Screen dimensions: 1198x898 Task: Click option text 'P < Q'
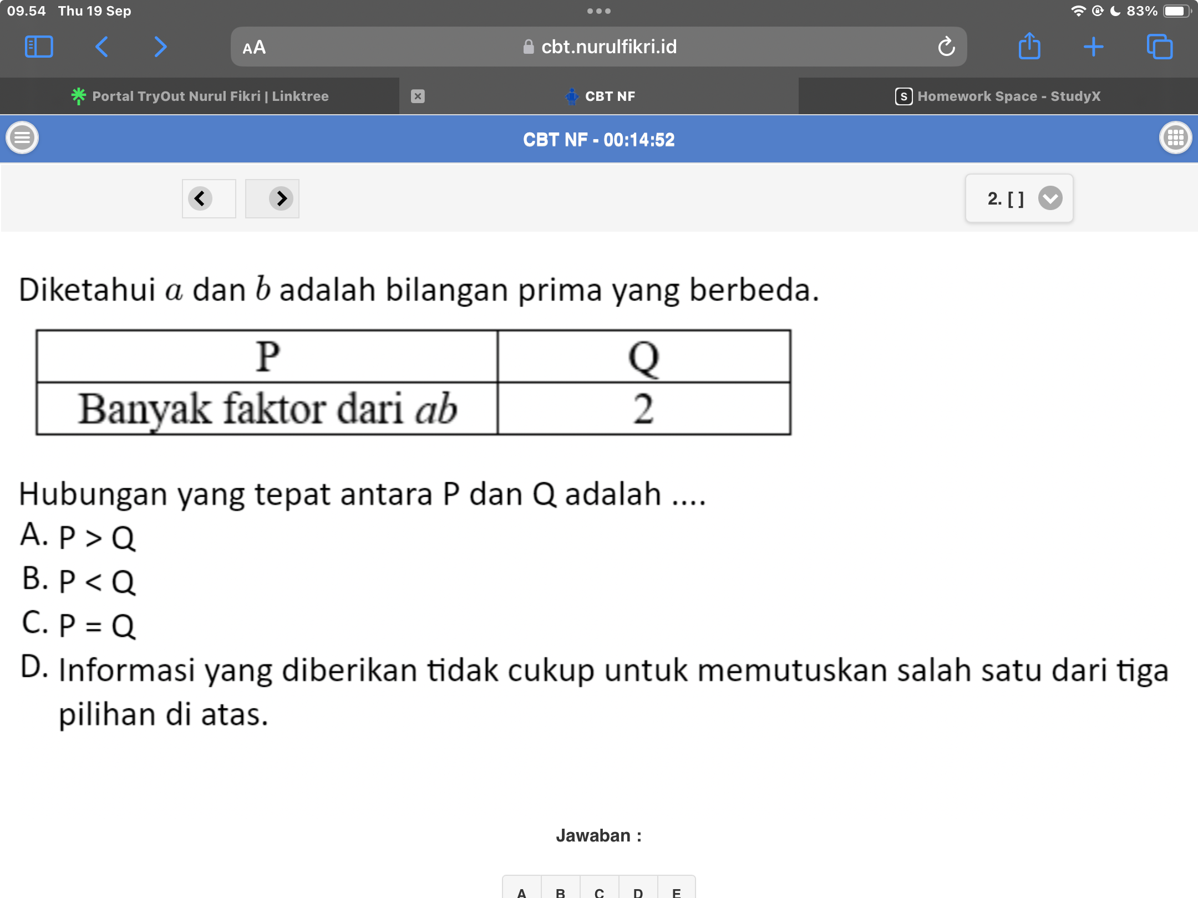(97, 581)
